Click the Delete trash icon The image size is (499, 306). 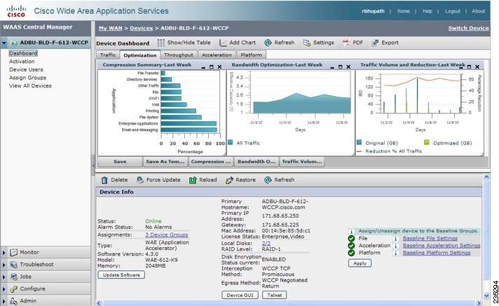104,180
